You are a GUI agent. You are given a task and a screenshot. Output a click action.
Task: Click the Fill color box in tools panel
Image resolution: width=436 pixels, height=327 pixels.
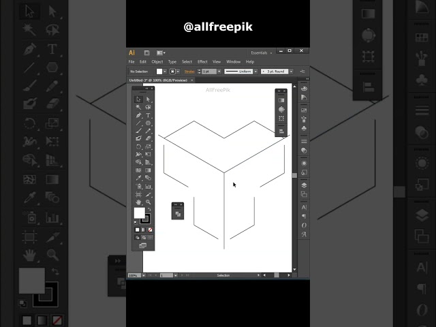(139, 213)
